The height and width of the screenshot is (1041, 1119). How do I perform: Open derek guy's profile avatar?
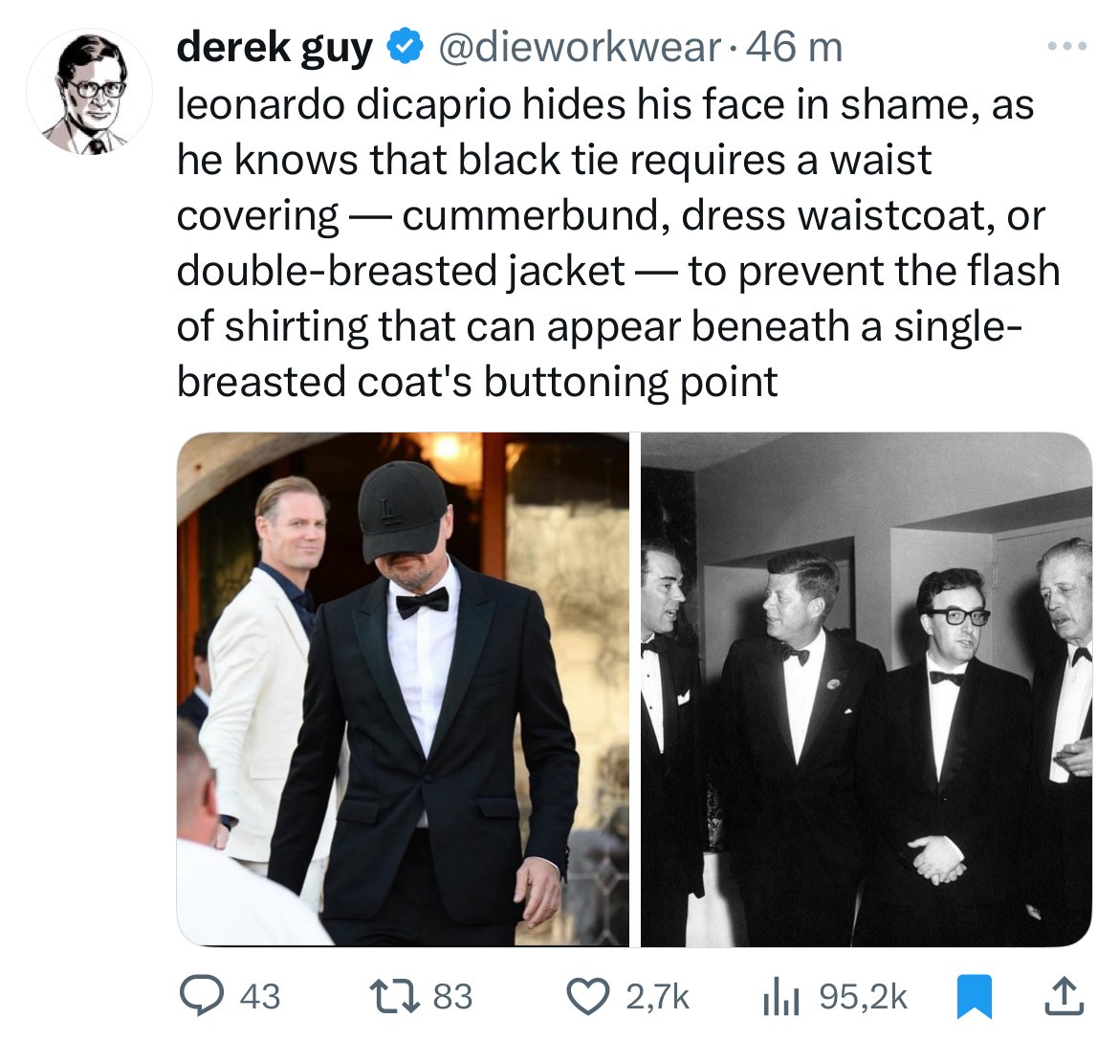tap(89, 94)
